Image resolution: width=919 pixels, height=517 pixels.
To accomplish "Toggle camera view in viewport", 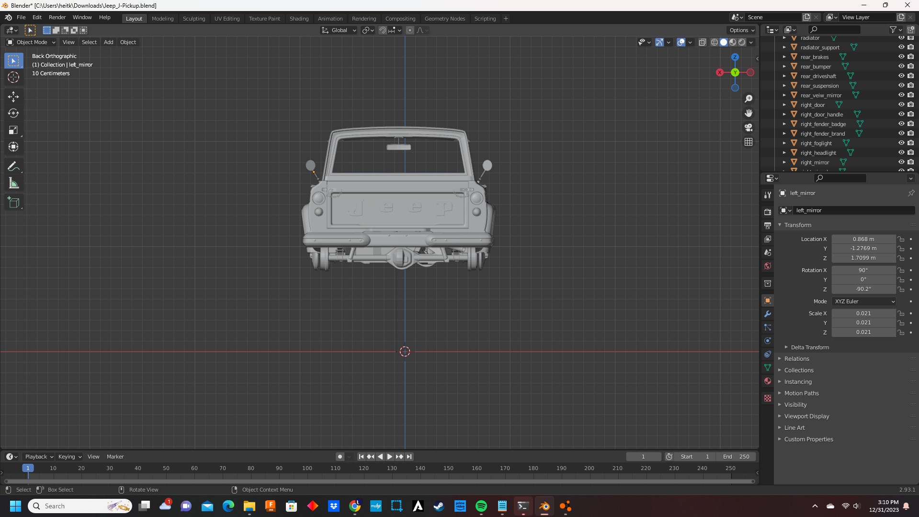I will pos(749,127).
